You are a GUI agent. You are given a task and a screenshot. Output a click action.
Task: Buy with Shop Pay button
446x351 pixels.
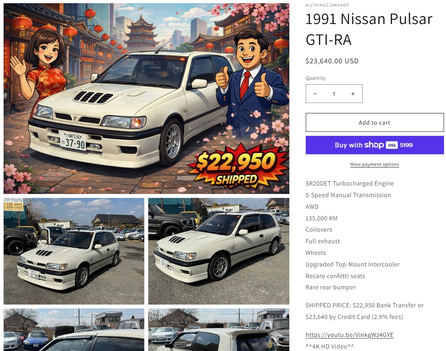[375, 145]
